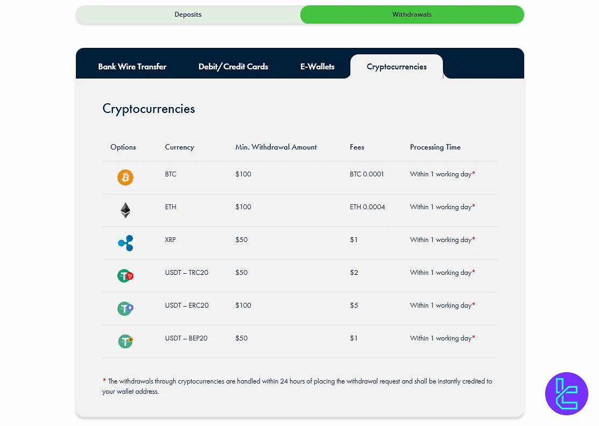Click the ETH 0.0004 fee value
This screenshot has width=599, height=426.
(367, 207)
